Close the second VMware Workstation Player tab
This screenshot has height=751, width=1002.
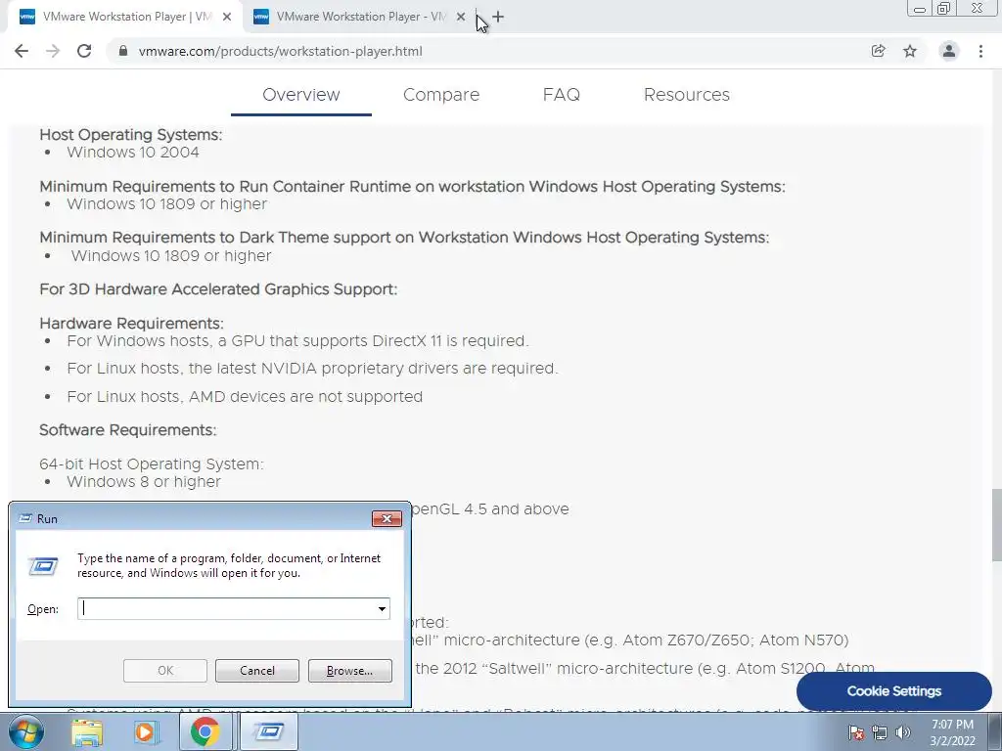pyautogui.click(x=461, y=18)
